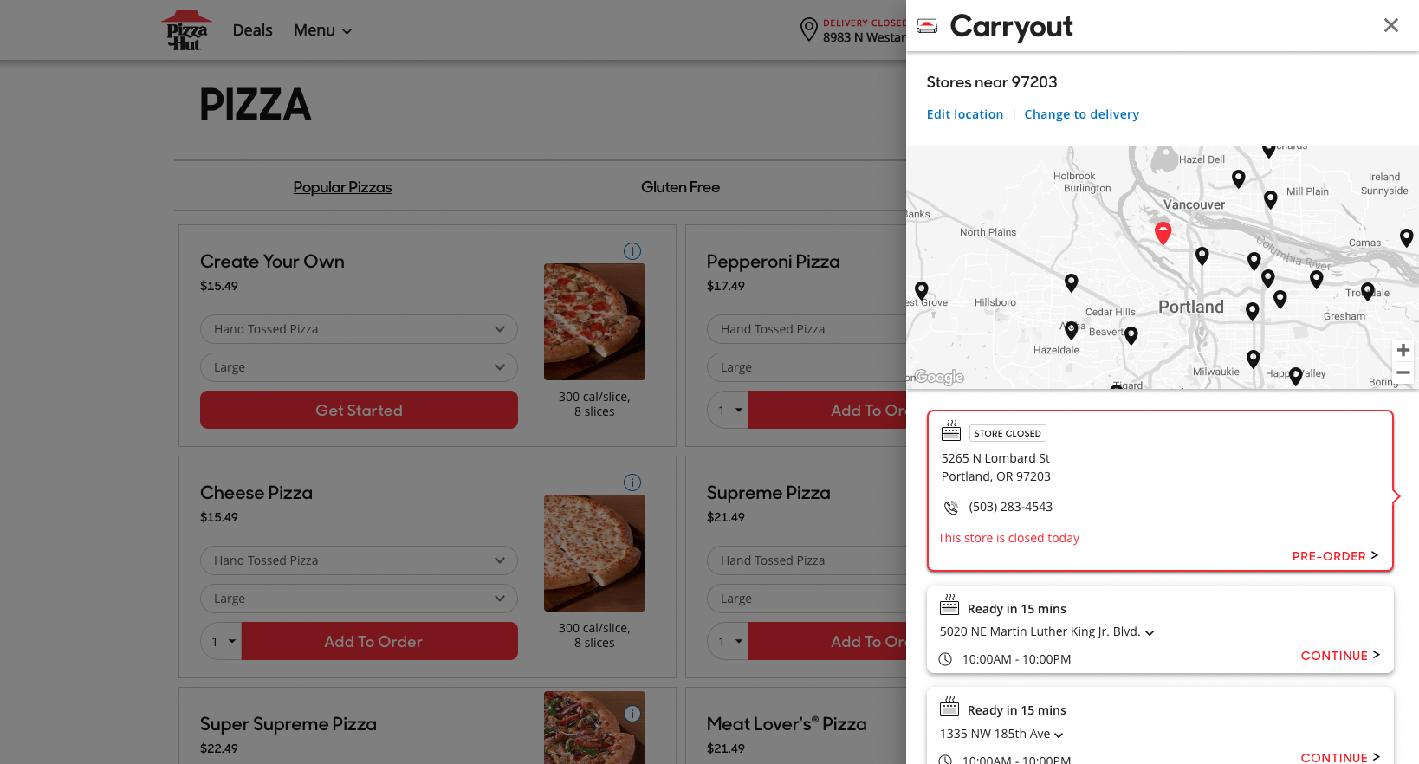Click the Edit location link
This screenshot has width=1419, height=764.
pyautogui.click(x=964, y=114)
